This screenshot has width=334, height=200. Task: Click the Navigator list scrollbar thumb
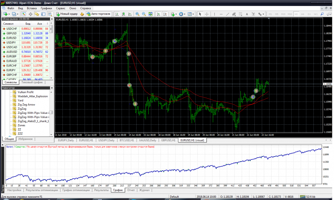tap(51, 113)
